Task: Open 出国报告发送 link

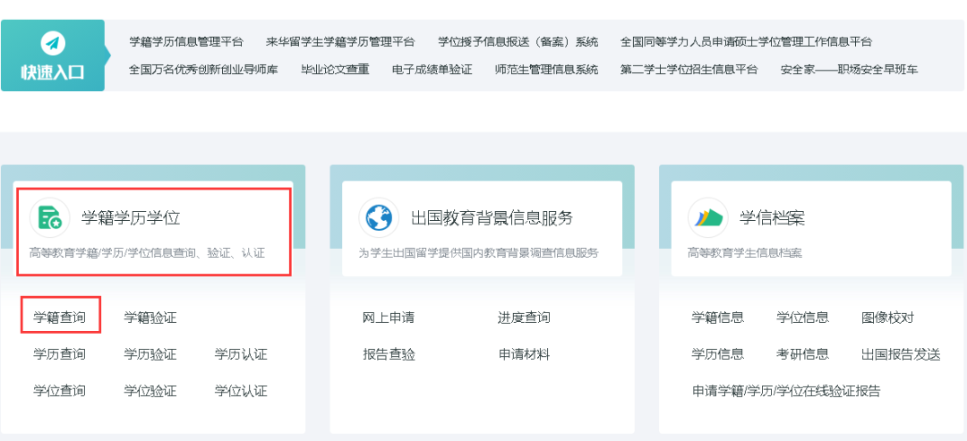Action: [x=901, y=354]
